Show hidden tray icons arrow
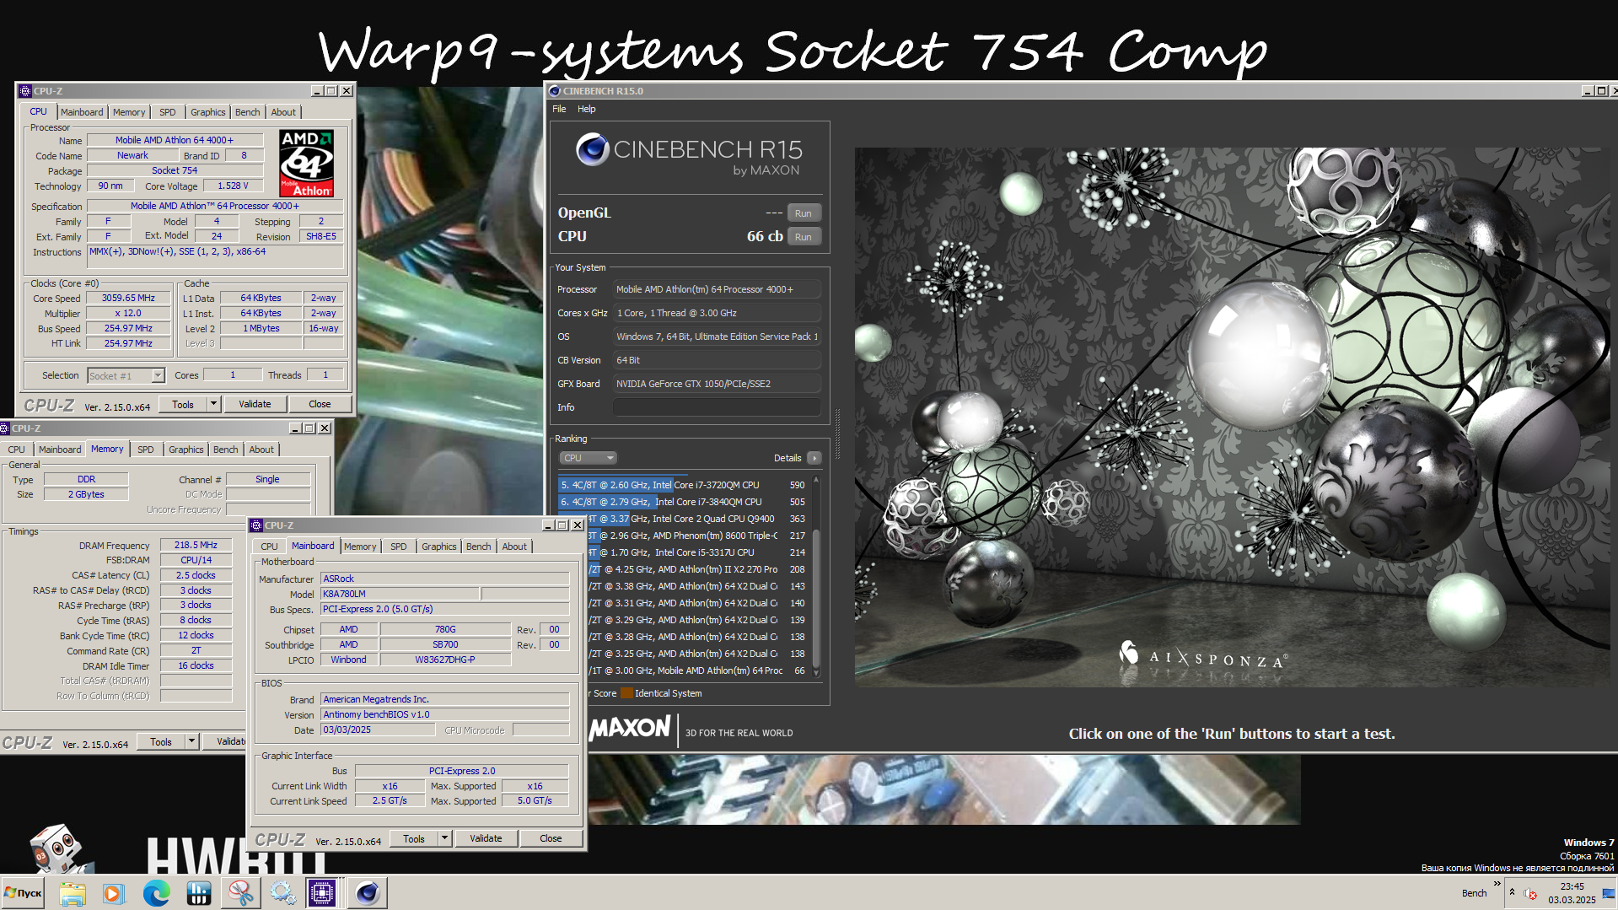1618x910 pixels. (1512, 892)
